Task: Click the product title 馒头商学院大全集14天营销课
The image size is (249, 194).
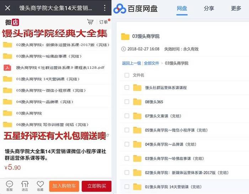Action: tap(55, 154)
